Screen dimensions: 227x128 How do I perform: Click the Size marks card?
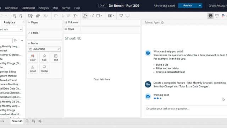[44, 58]
